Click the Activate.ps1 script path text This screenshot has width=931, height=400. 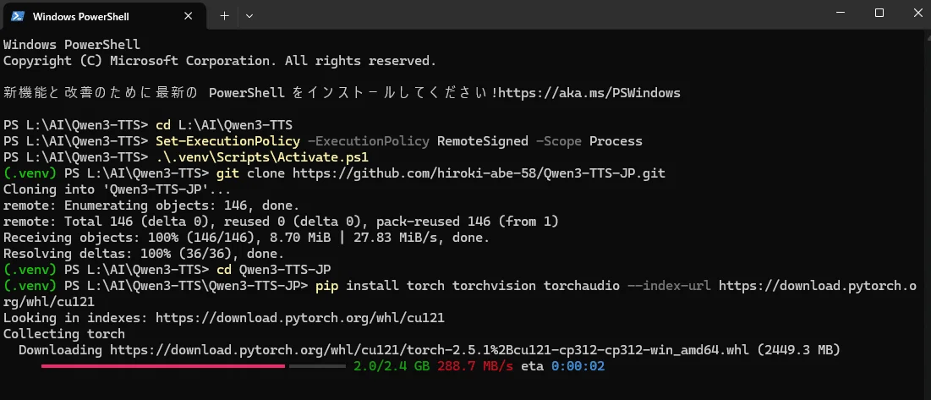[263, 157]
